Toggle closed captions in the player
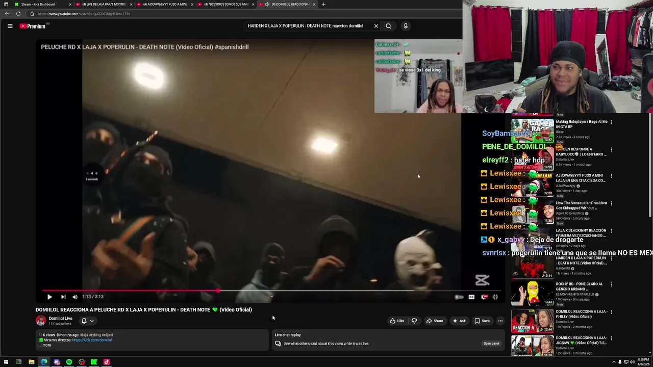 pyautogui.click(x=471, y=297)
